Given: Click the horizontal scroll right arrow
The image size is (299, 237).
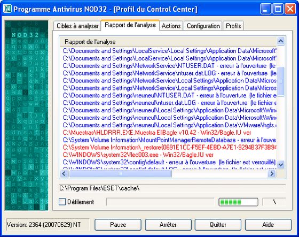Looking at the screenshot, I should coord(272,174).
